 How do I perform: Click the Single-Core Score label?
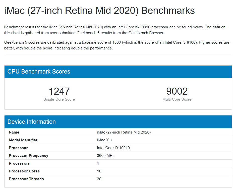tap(59, 99)
